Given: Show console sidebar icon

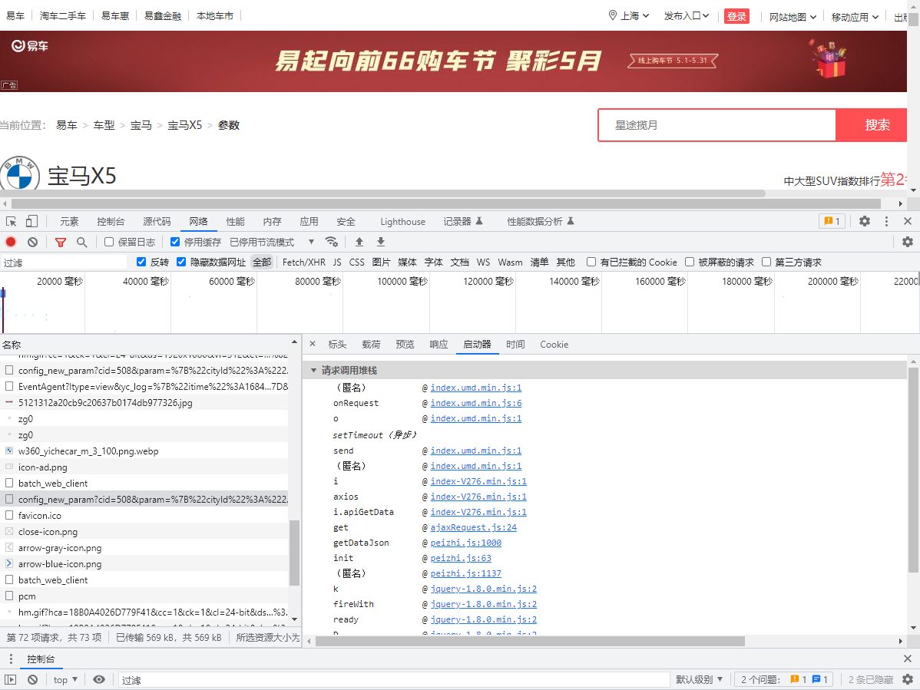Looking at the screenshot, I should 11,679.
